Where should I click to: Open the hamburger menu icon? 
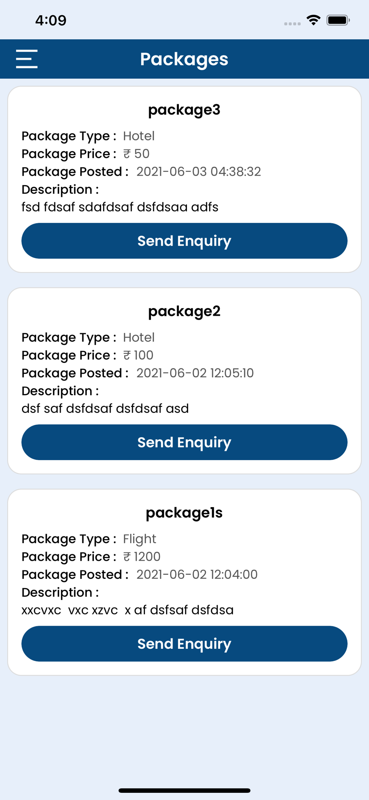click(27, 59)
